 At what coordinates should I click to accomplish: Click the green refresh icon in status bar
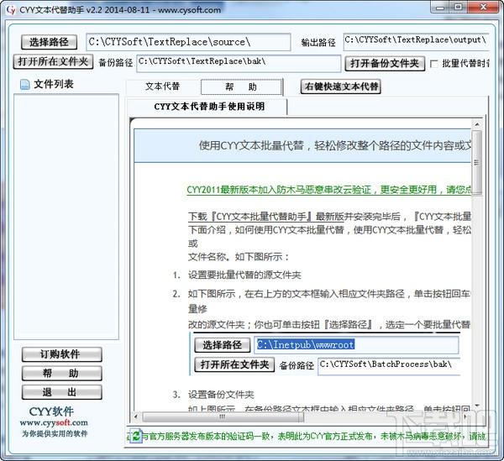point(136,436)
